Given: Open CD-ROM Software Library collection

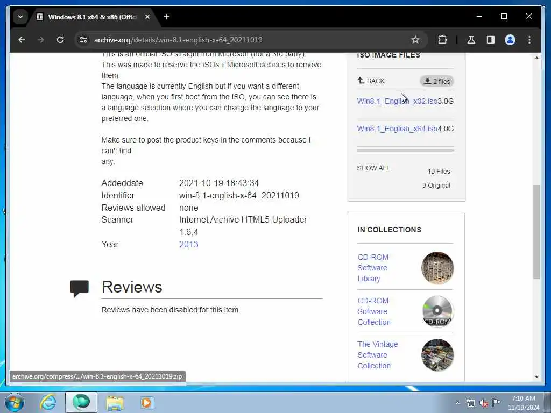Looking at the screenshot, I should [x=373, y=268].
